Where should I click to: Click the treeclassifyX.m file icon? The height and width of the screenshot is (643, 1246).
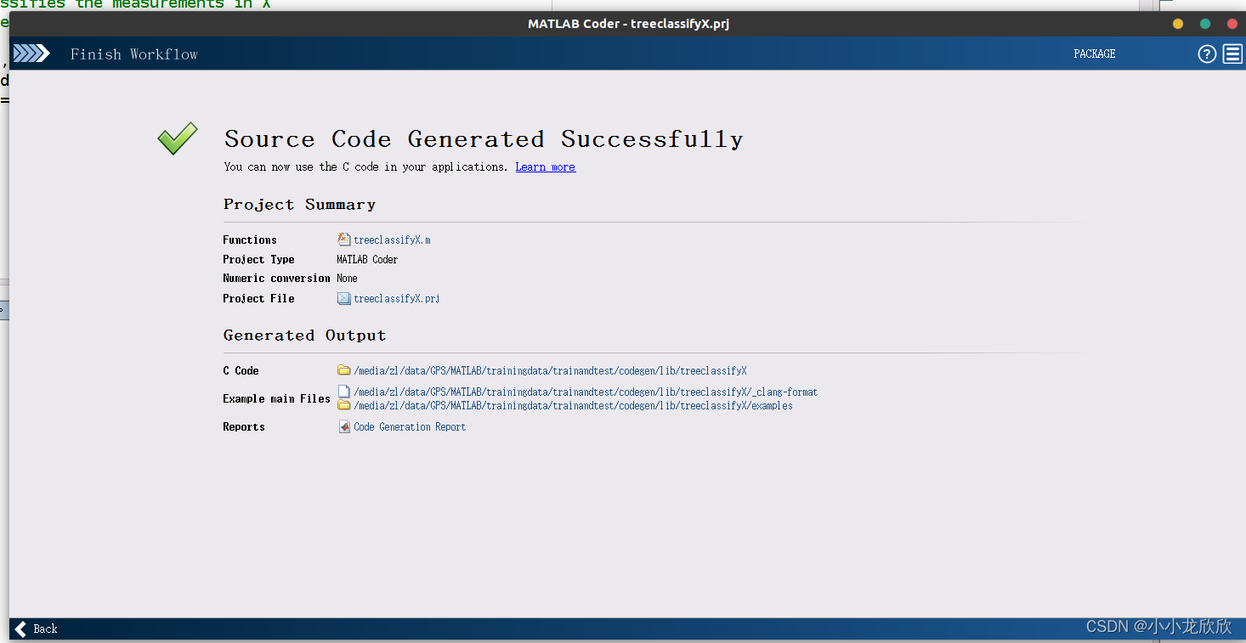[344, 240]
